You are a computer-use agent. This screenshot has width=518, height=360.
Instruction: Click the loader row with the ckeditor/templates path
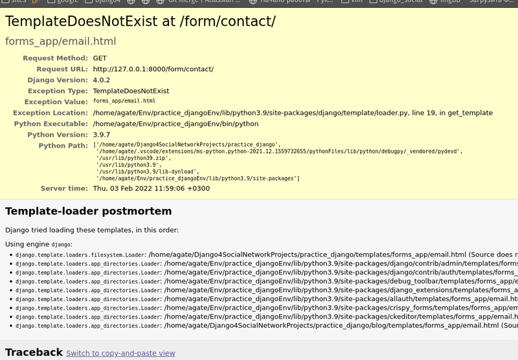pyautogui.click(x=267, y=317)
